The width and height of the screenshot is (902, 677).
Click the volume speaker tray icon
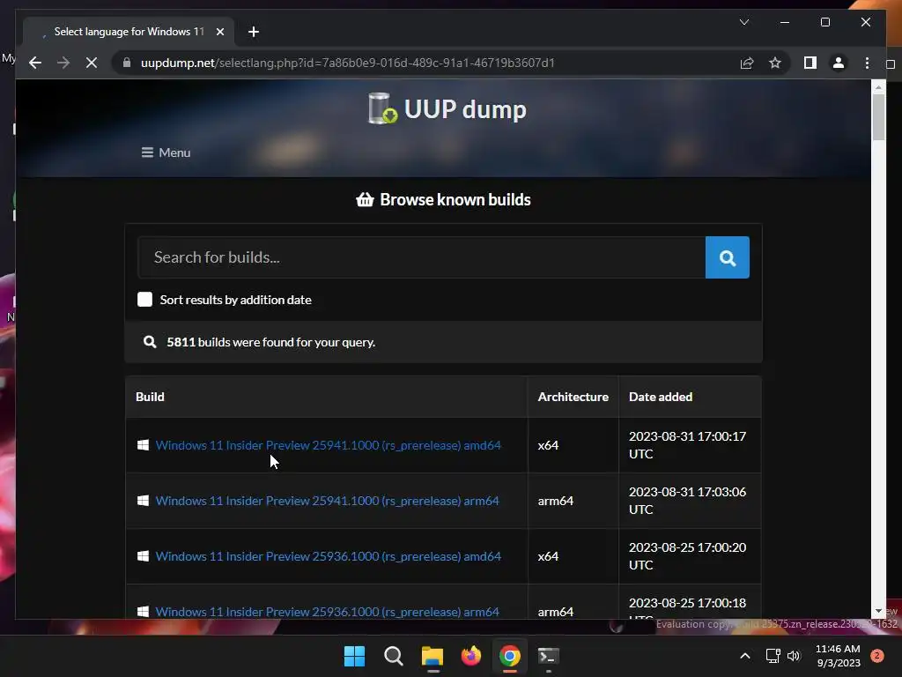pos(794,656)
